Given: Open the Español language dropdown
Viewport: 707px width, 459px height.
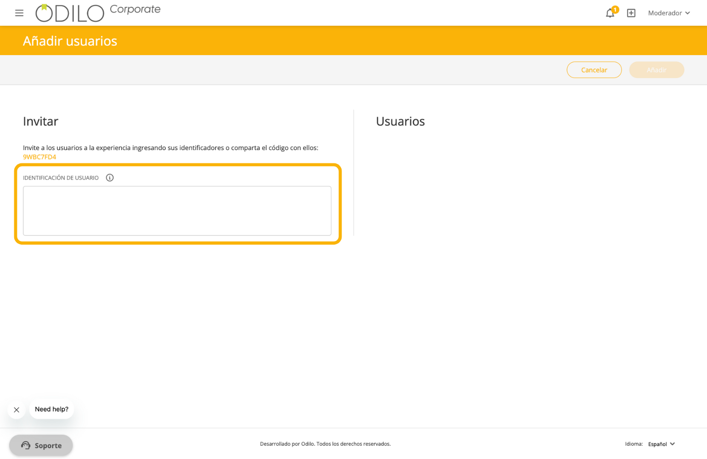Looking at the screenshot, I should point(661,444).
